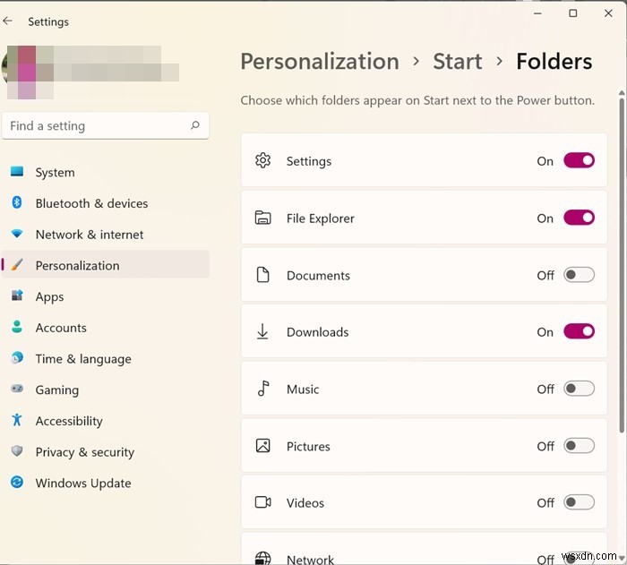The width and height of the screenshot is (627, 565).
Task: Click the Gaming controller icon
Action: point(17,390)
